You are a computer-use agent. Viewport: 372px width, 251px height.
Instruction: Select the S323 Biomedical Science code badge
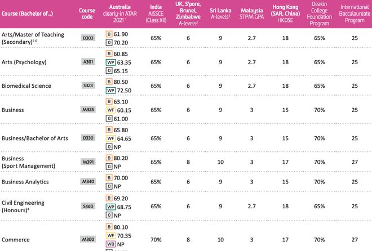[x=88, y=86]
